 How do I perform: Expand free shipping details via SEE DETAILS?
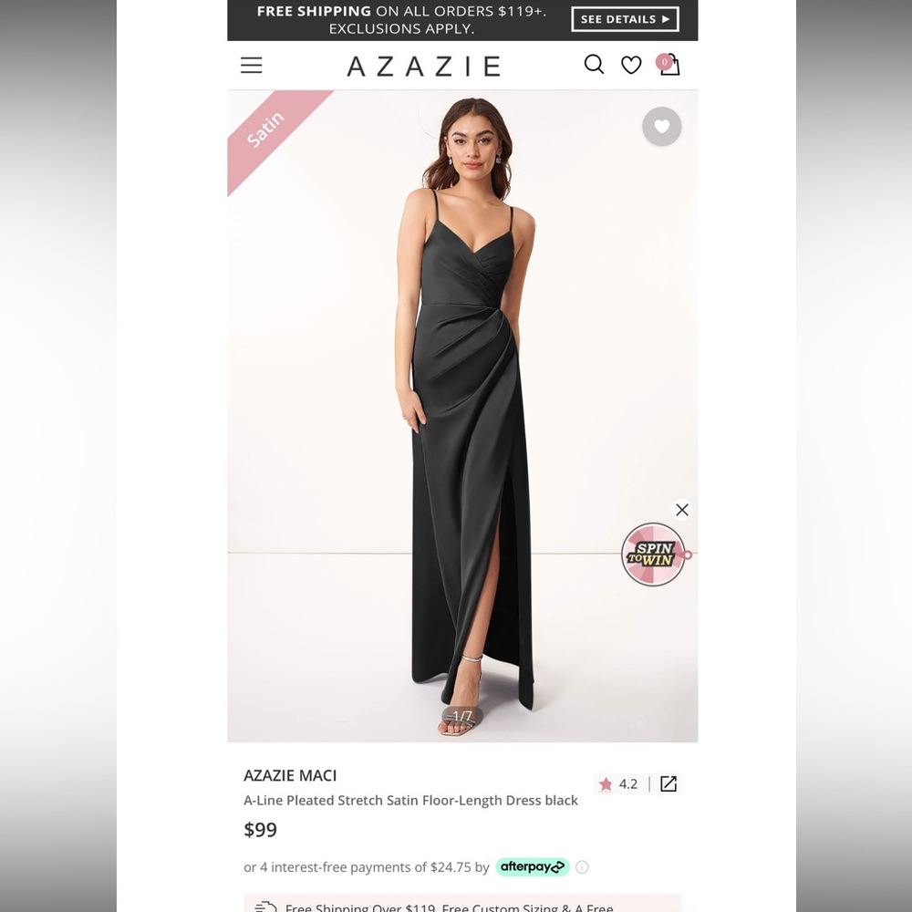pos(625,19)
